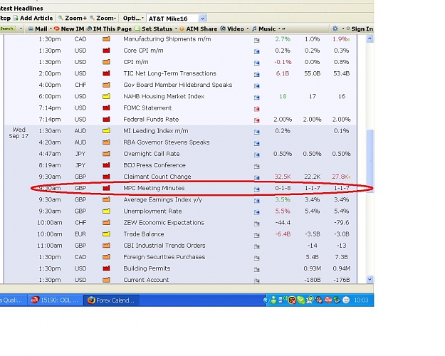Expand the Opti... options dropdown

pyautogui.click(x=133, y=19)
